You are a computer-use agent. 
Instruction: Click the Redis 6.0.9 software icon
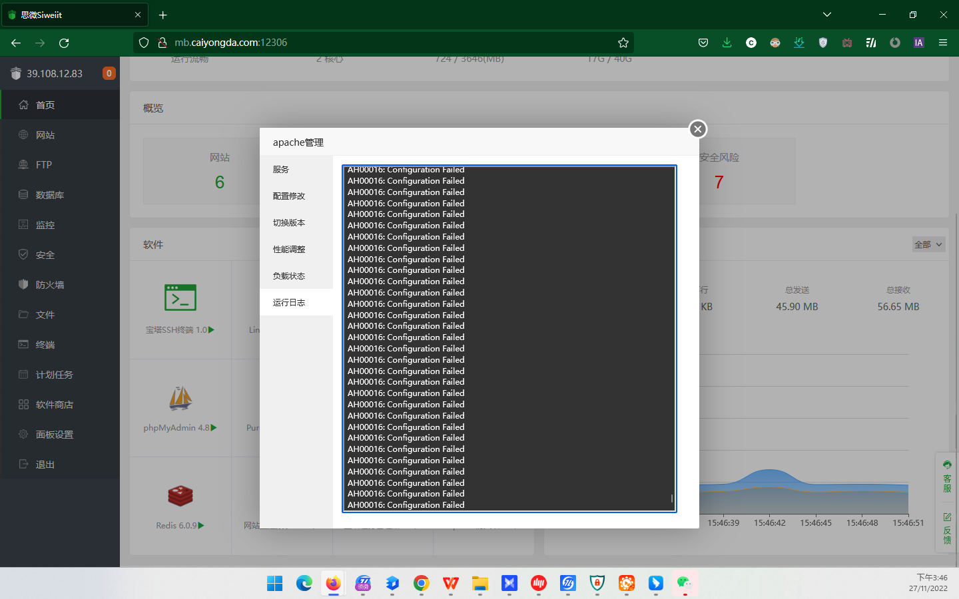coord(180,496)
